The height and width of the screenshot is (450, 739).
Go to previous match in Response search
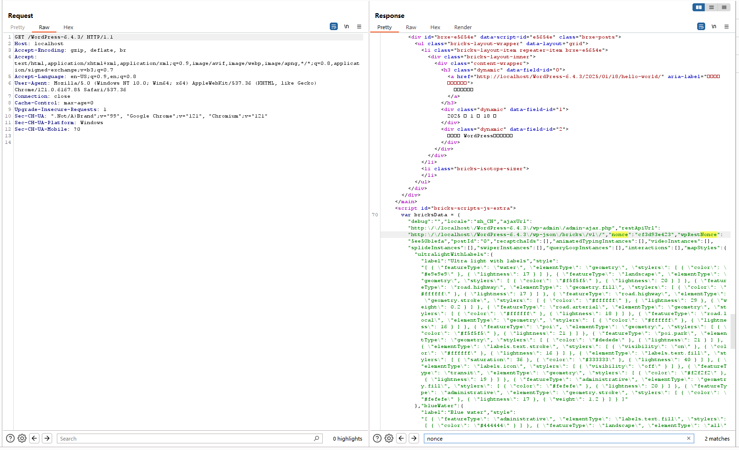[x=401, y=438]
